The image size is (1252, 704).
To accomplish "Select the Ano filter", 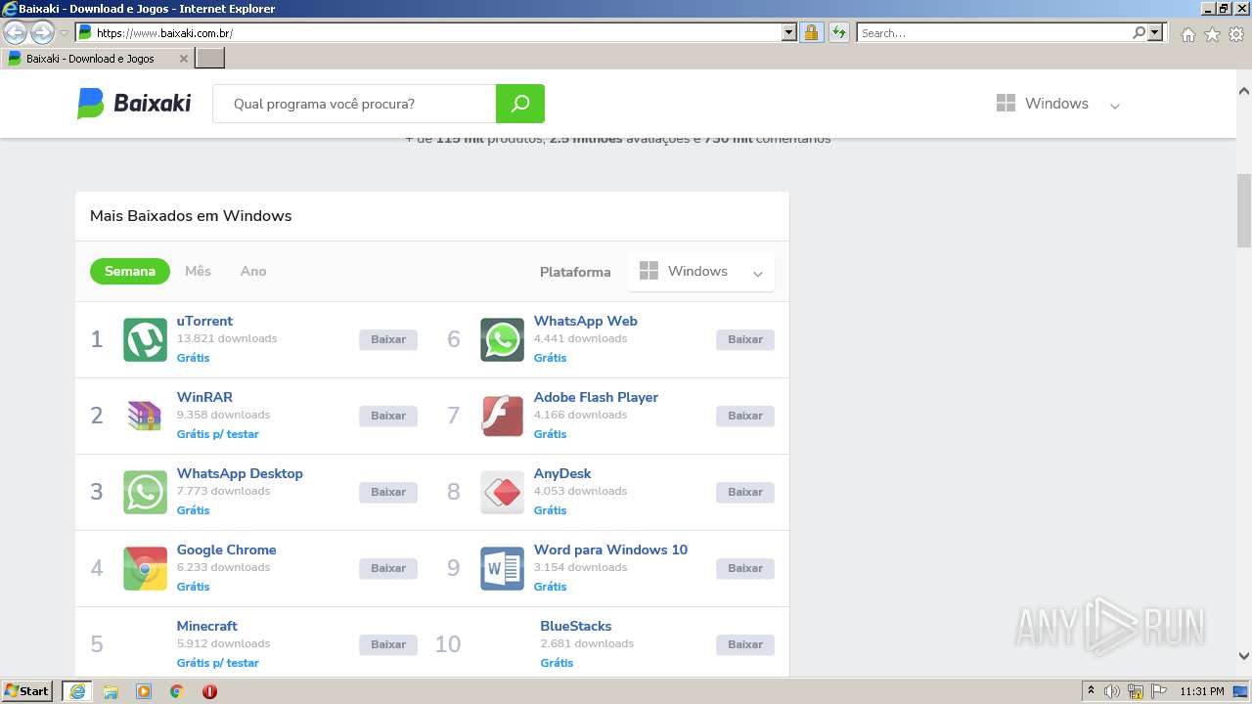I will click(x=253, y=272).
